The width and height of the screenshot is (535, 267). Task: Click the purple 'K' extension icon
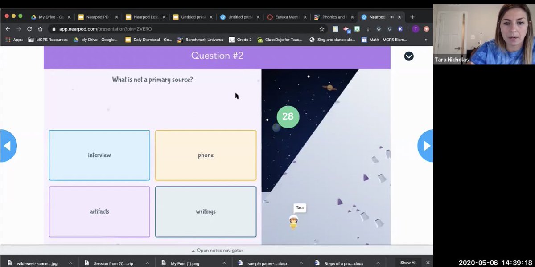400,29
